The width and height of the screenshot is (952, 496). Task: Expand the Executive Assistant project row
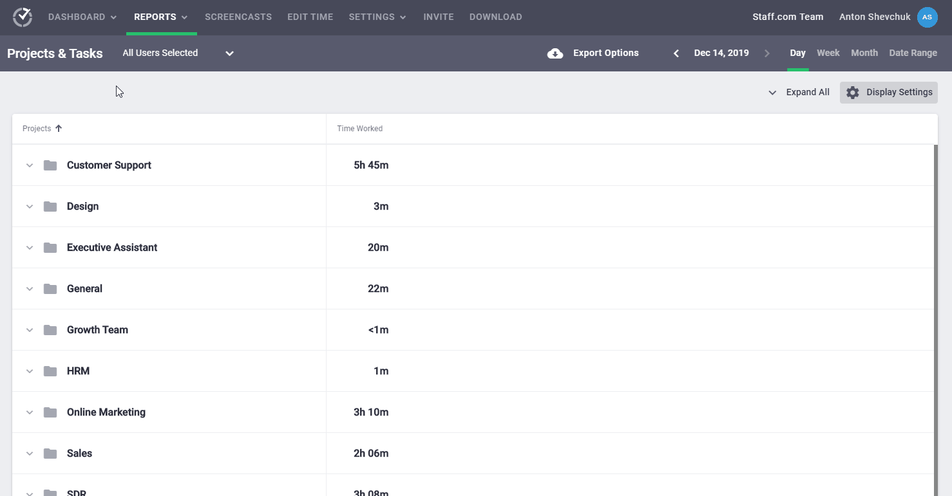(x=29, y=248)
